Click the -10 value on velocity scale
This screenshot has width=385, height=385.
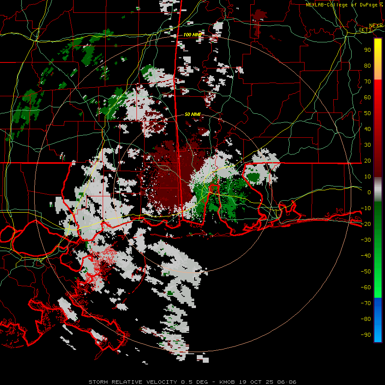click(366, 208)
